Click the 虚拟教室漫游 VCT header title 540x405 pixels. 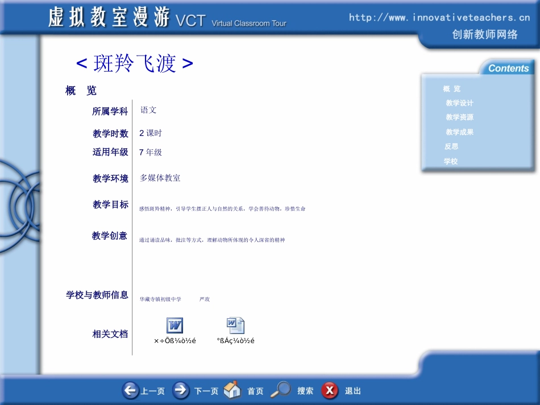click(x=127, y=17)
